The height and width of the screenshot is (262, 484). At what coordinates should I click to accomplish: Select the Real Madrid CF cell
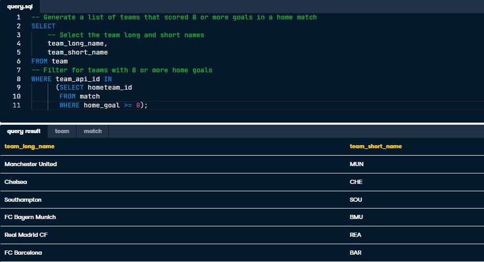[26, 235]
